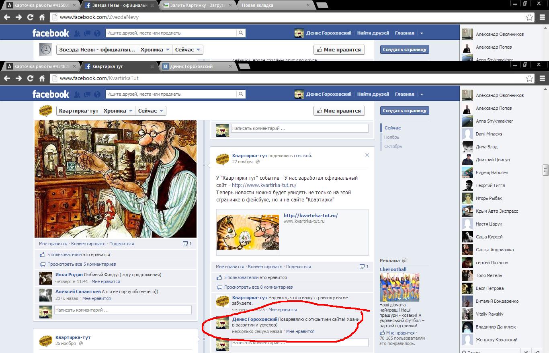
Task: Open the Реклама megaphone icon
Action: (404, 261)
